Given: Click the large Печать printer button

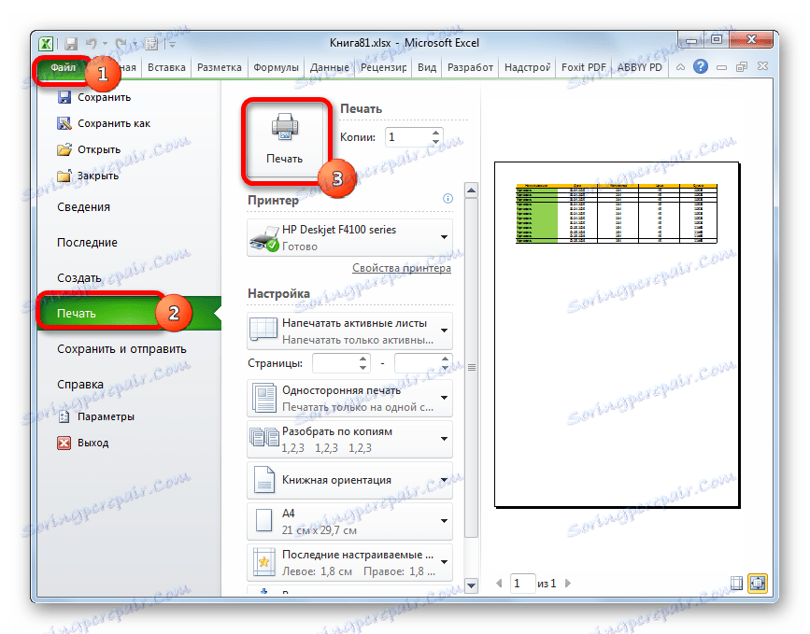Looking at the screenshot, I should click(285, 140).
